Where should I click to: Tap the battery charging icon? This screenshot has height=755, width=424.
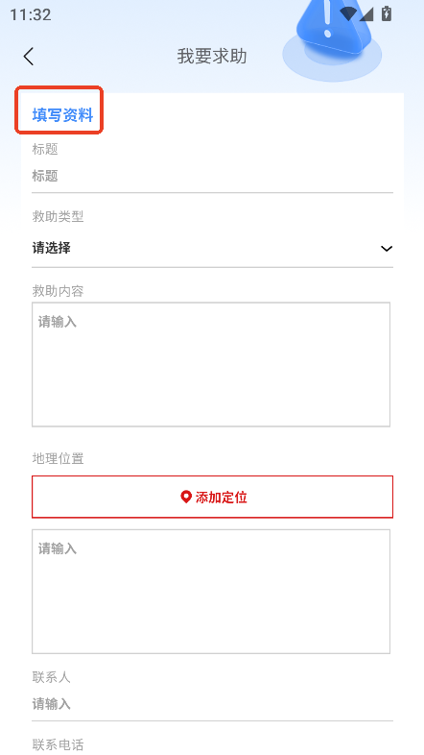387,13
